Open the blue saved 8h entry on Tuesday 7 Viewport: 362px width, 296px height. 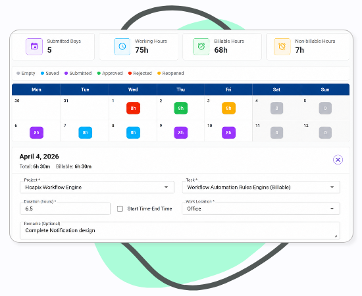(x=85, y=133)
